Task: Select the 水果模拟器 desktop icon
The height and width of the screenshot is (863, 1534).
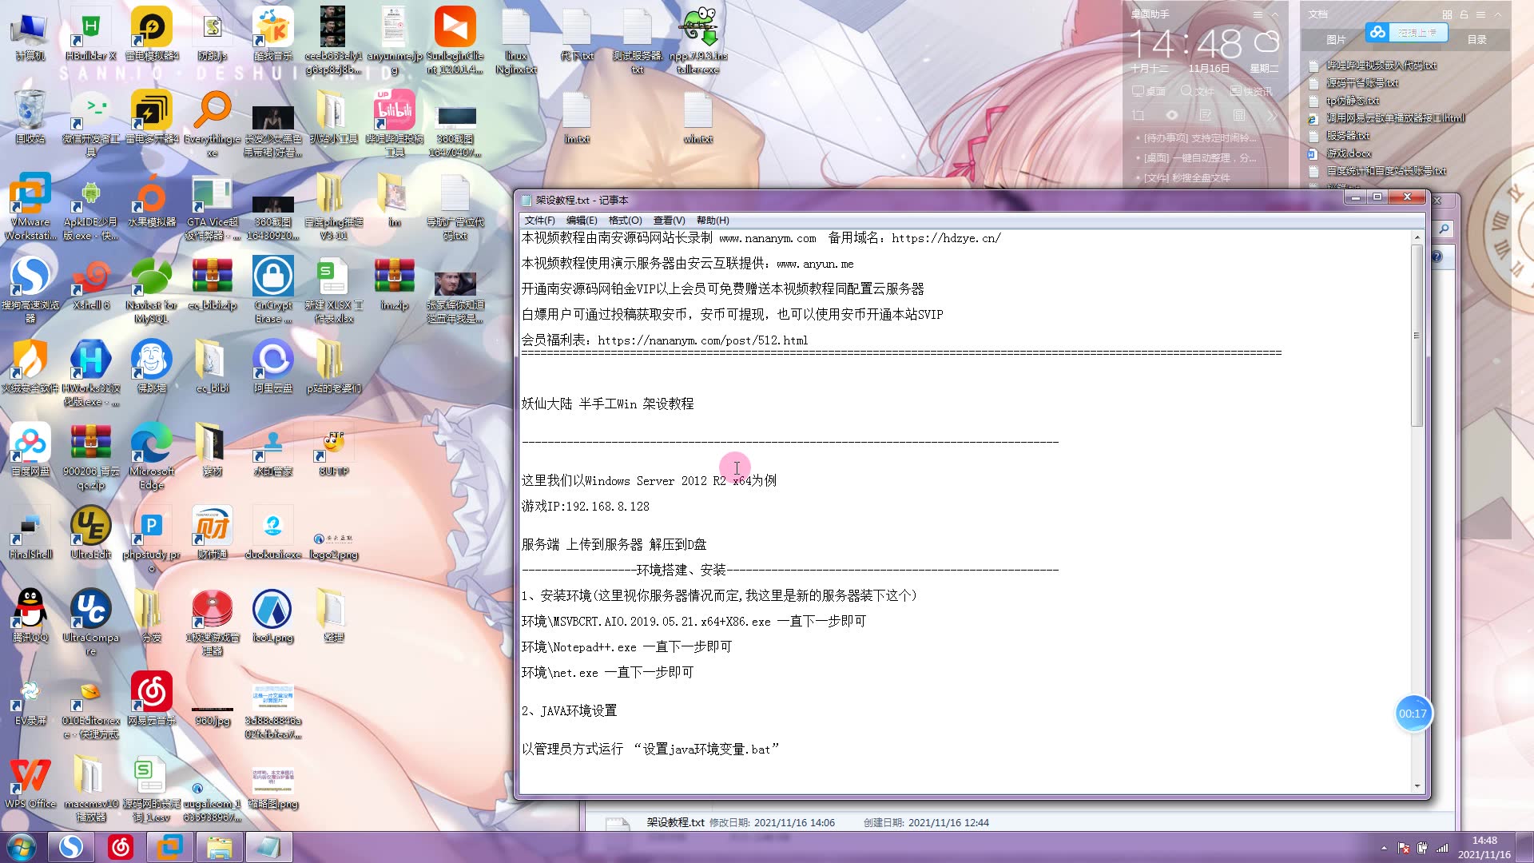Action: tap(152, 201)
